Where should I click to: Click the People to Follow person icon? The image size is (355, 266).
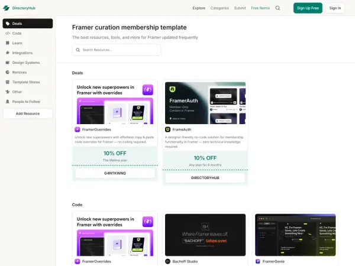coord(8,101)
